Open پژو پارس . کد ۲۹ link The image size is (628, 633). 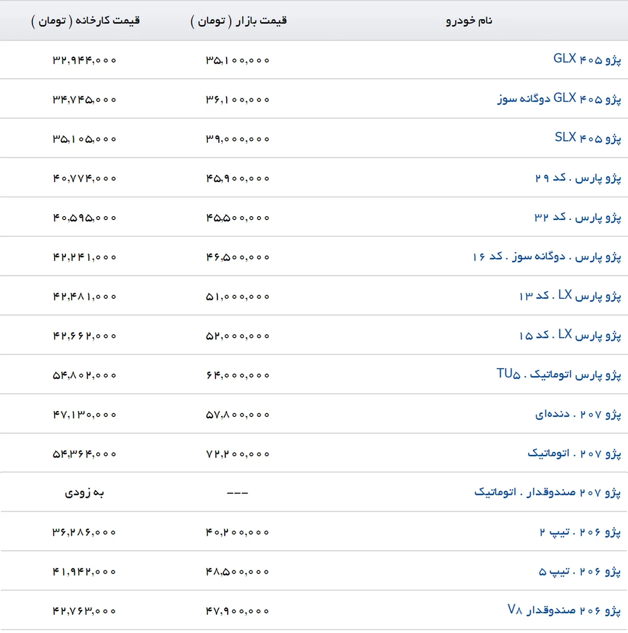click(x=578, y=178)
